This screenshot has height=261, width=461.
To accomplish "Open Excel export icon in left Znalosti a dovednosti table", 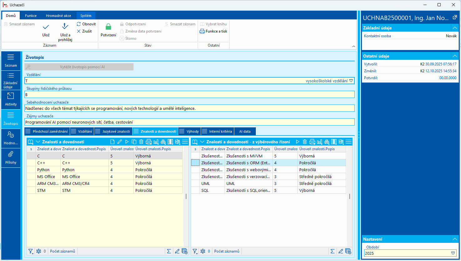I will (x=178, y=142).
